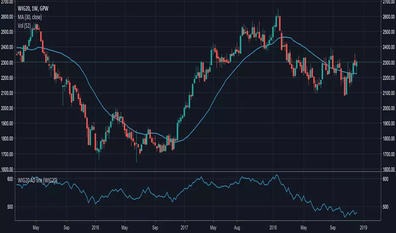Click the 2019 label on time axis
This screenshot has width=396, height=233.
click(x=363, y=228)
